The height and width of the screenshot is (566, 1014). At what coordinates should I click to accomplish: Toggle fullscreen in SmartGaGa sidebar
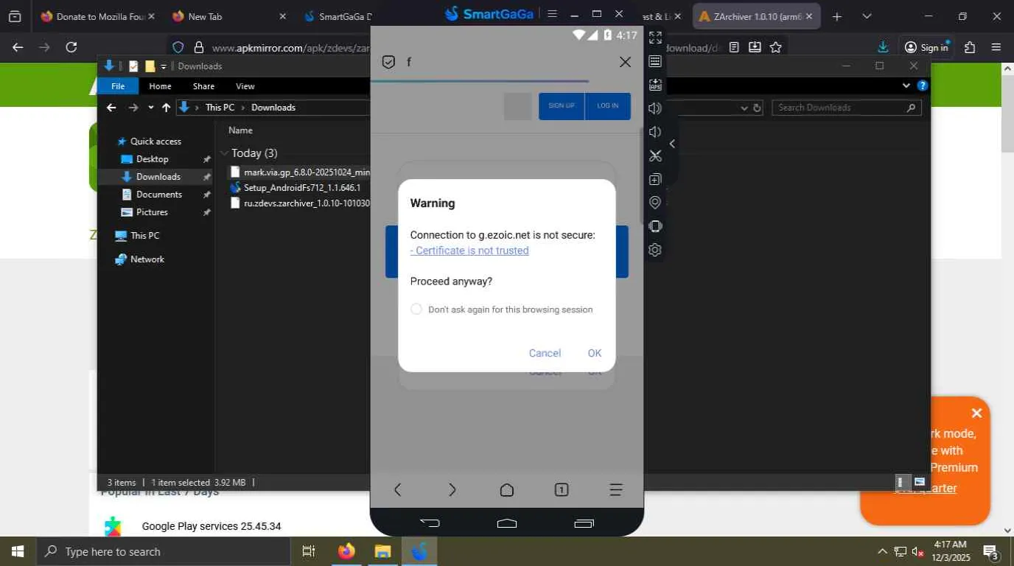coord(655,38)
